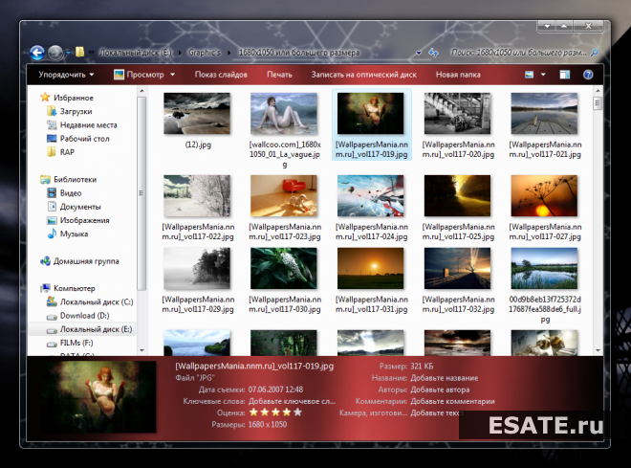Select the vol117-020.jpg thumbnail

pos(458,114)
